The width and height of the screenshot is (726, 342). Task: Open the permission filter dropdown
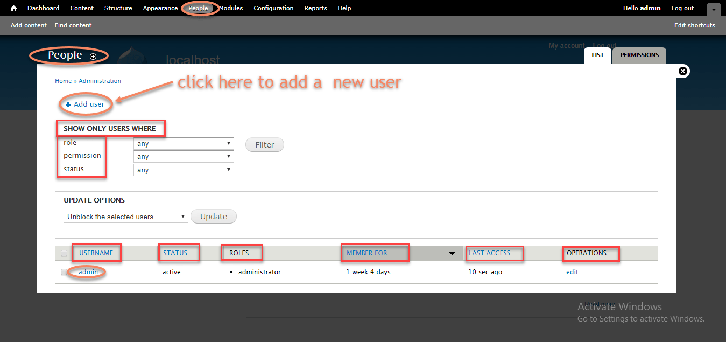pos(184,157)
